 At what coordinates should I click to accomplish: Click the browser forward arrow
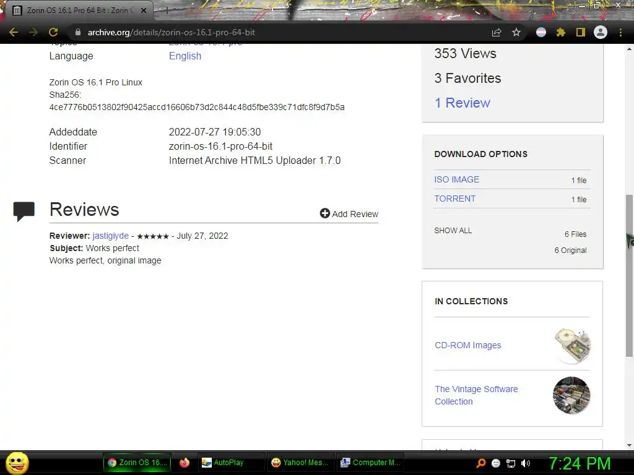coord(33,32)
